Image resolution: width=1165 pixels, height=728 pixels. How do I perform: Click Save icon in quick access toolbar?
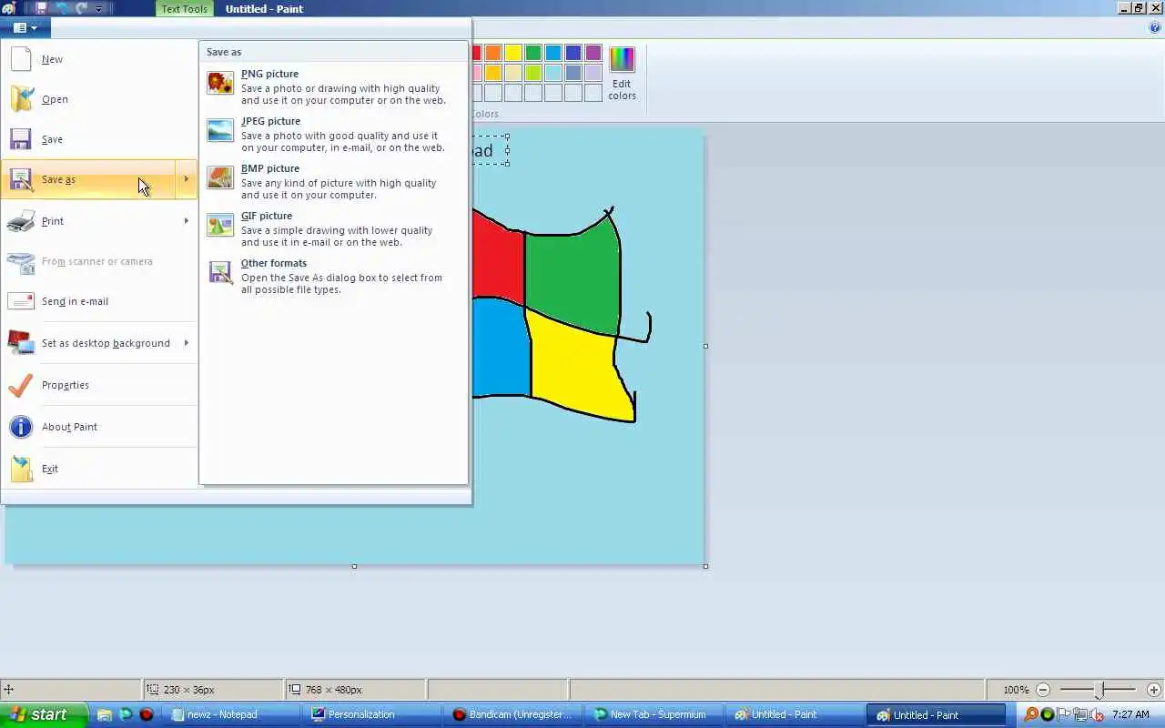41,8
